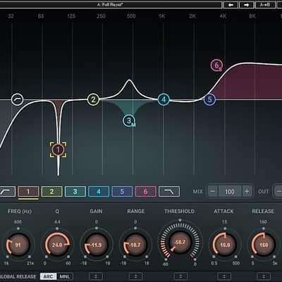Toggle the low-pass filter band button
This screenshot has width=282, height=282.
[169, 192]
